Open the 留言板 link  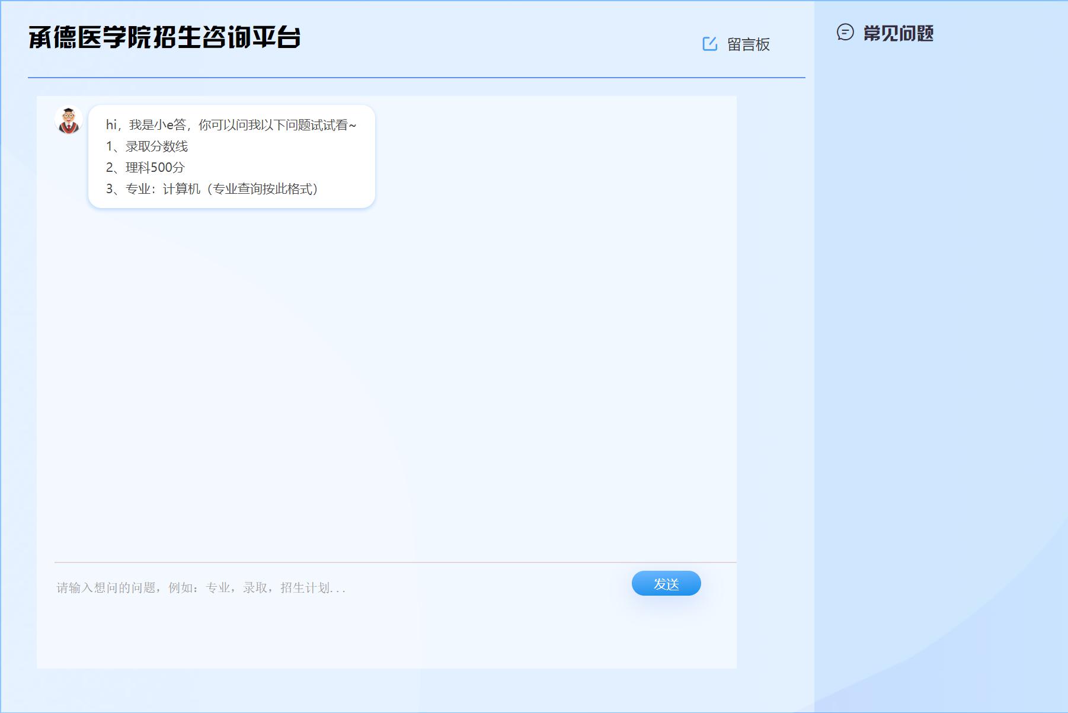(748, 44)
